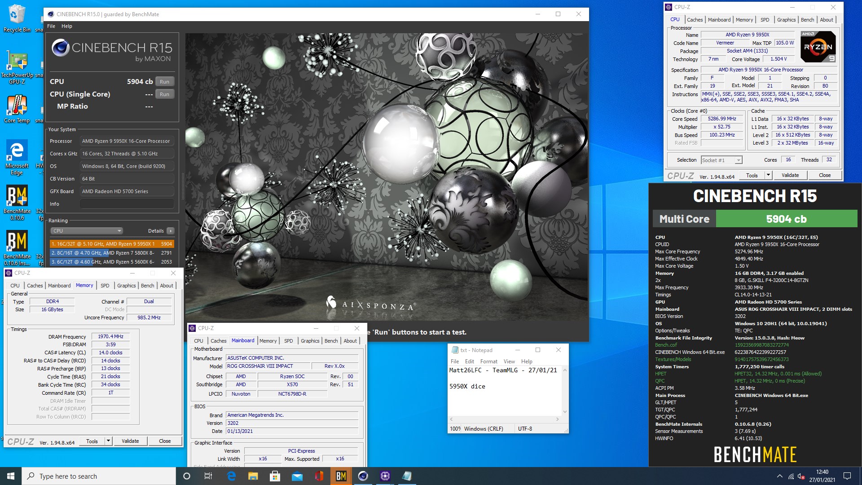Click Validate in memory CPU-Z window
Image resolution: width=862 pixels, height=485 pixels.
pyautogui.click(x=130, y=441)
